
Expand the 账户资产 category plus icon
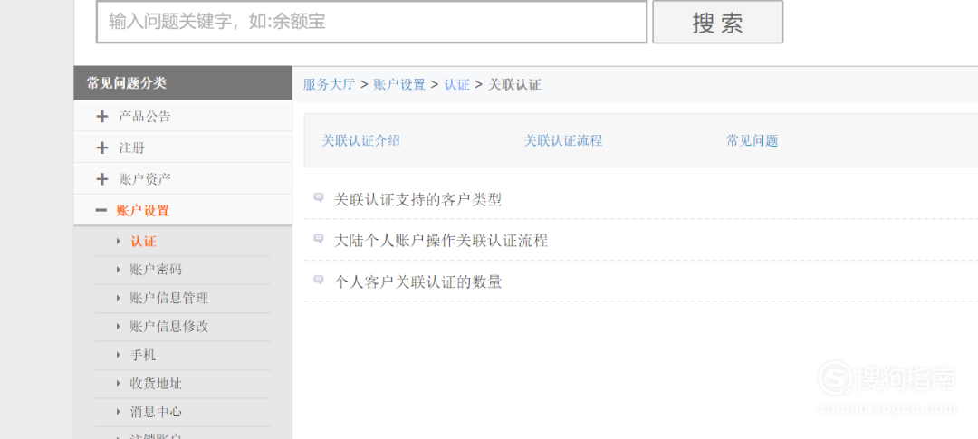tap(102, 179)
